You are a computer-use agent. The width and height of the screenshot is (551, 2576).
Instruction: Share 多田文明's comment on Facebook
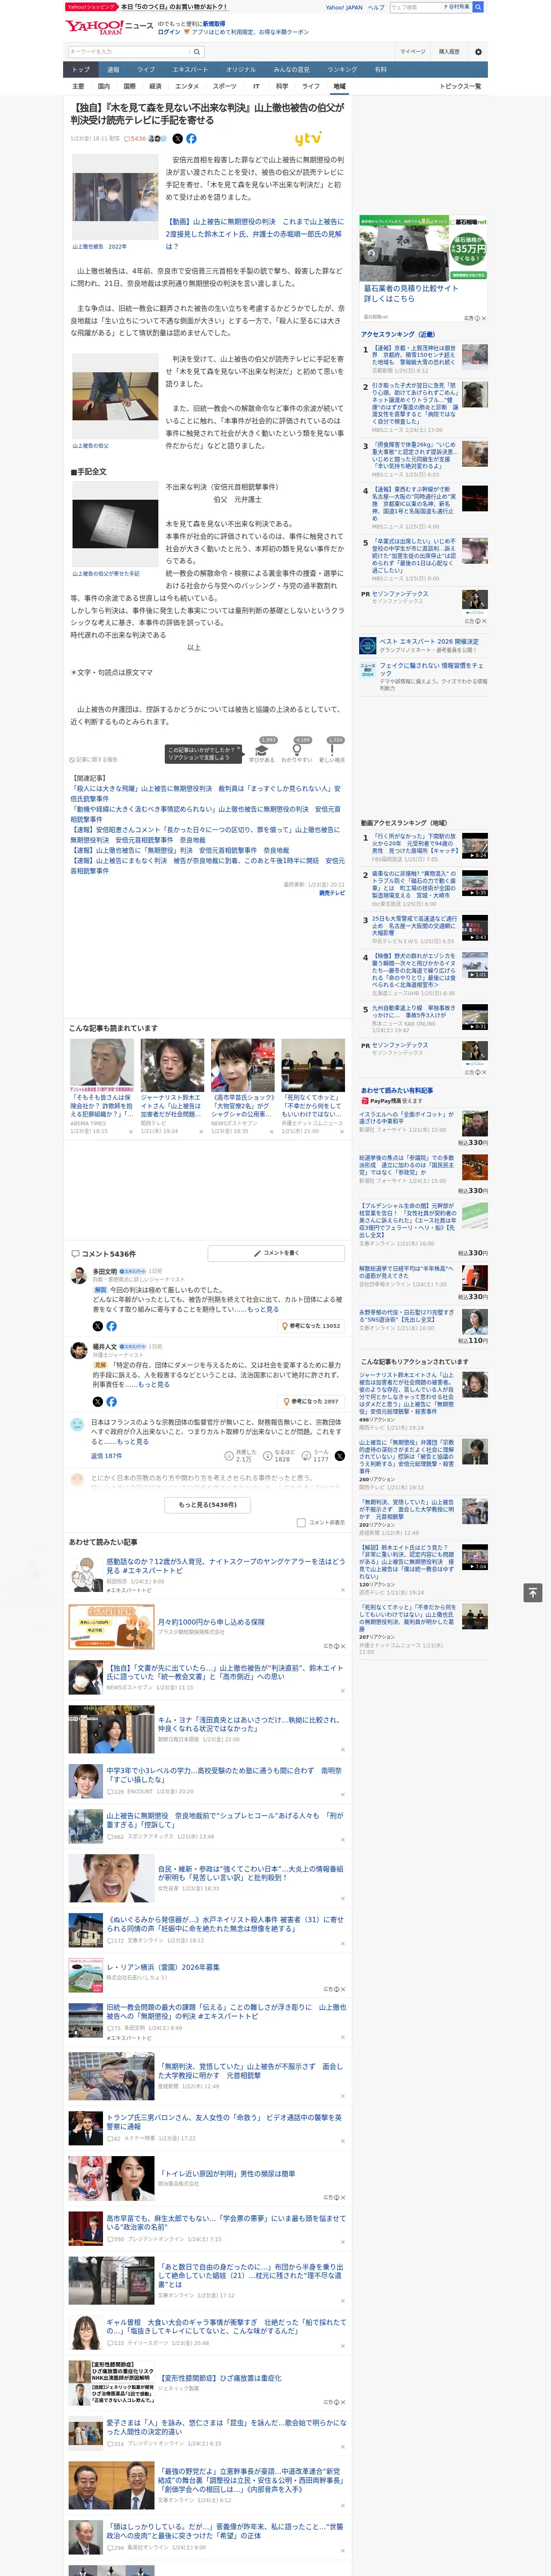[111, 1326]
